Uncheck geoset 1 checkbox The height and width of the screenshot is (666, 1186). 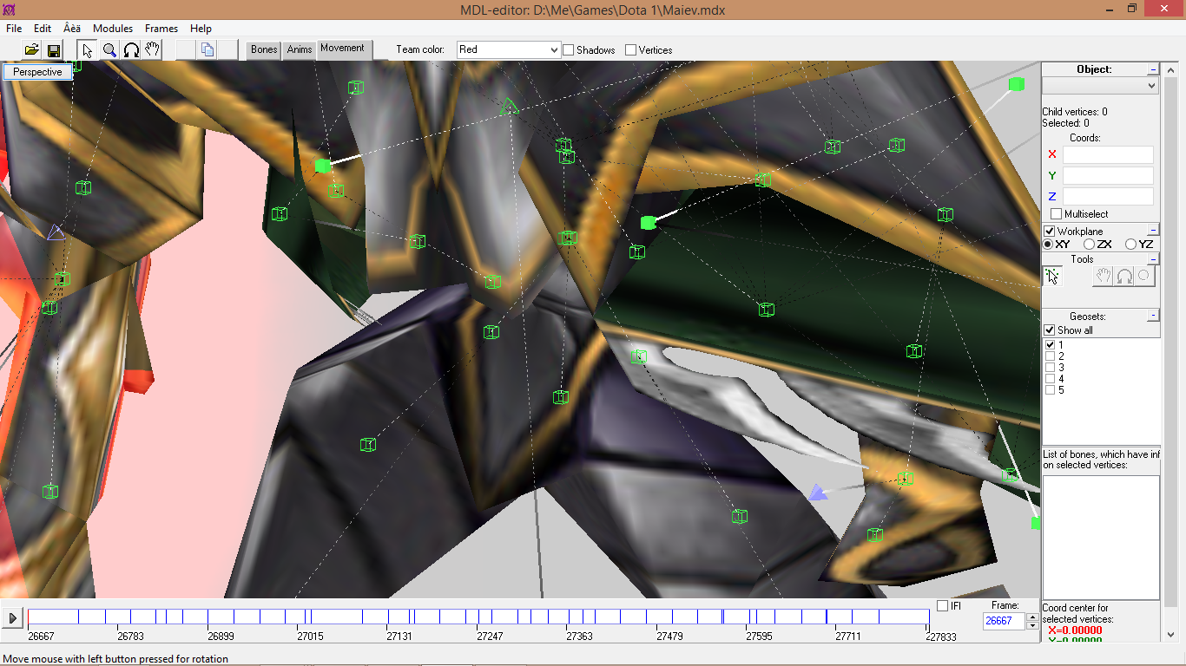1051,345
